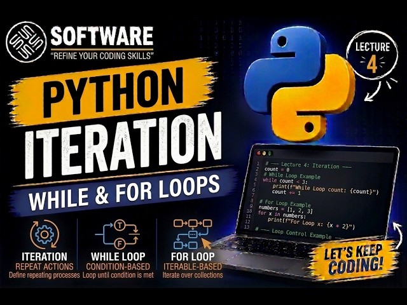Click the "REFINE YOUR CODING SKILLS" tagline
This screenshot has width=407, height=305.
coord(102,56)
